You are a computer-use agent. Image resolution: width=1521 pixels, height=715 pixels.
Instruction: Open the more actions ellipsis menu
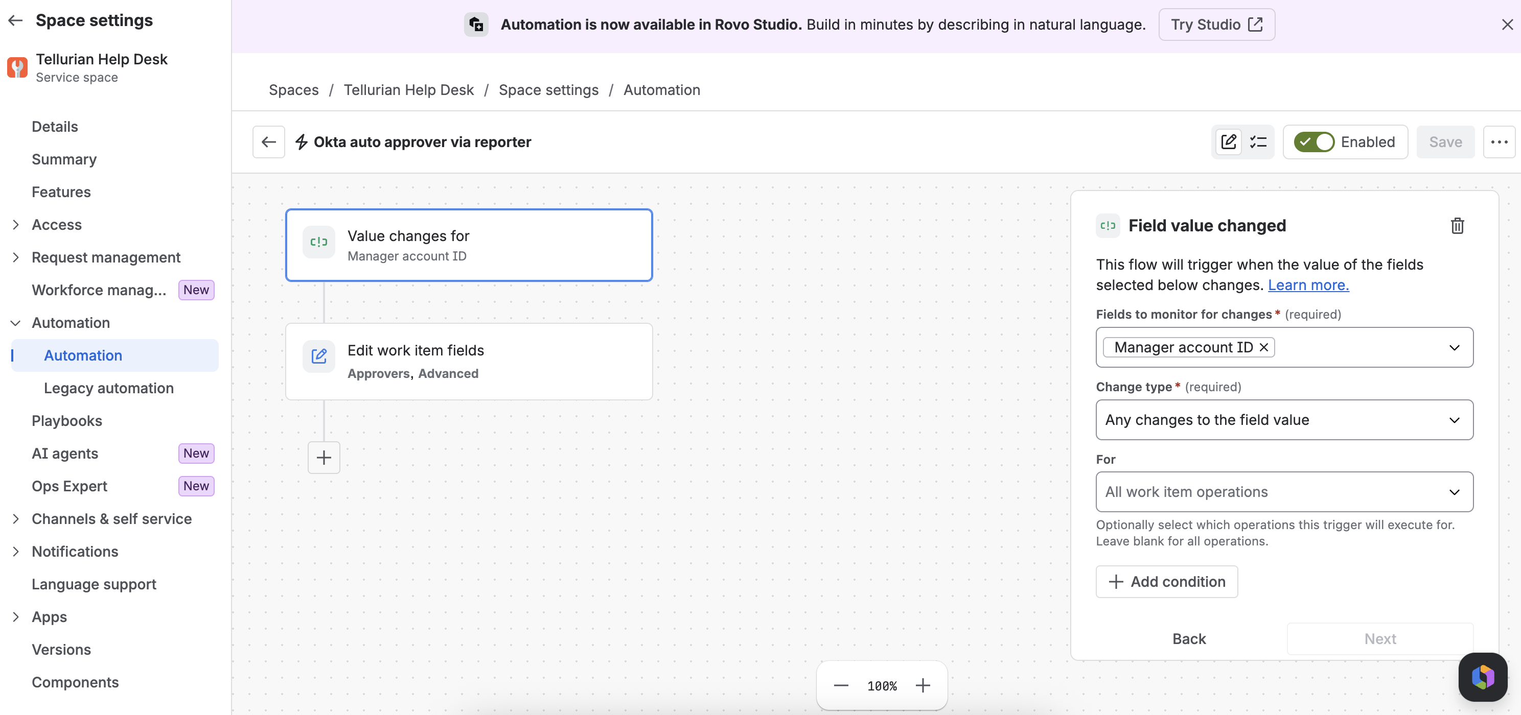point(1499,141)
